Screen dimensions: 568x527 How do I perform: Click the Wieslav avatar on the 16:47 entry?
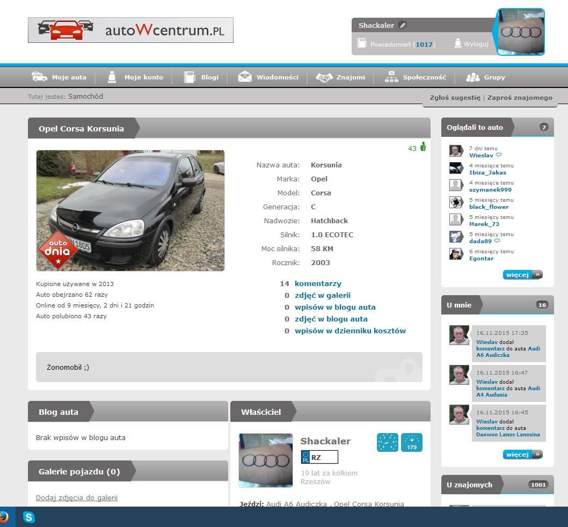(x=459, y=375)
